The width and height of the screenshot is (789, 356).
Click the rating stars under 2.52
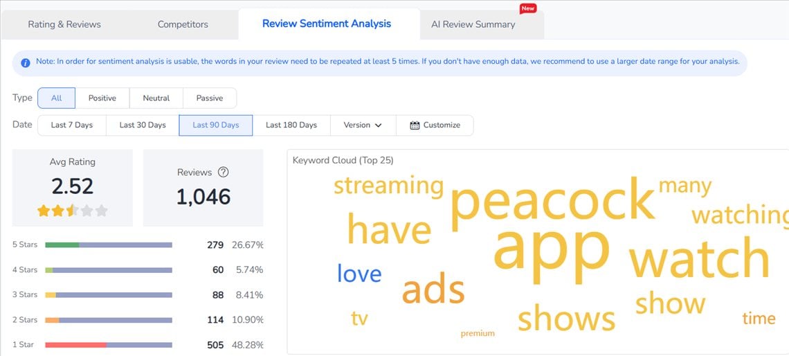click(73, 211)
